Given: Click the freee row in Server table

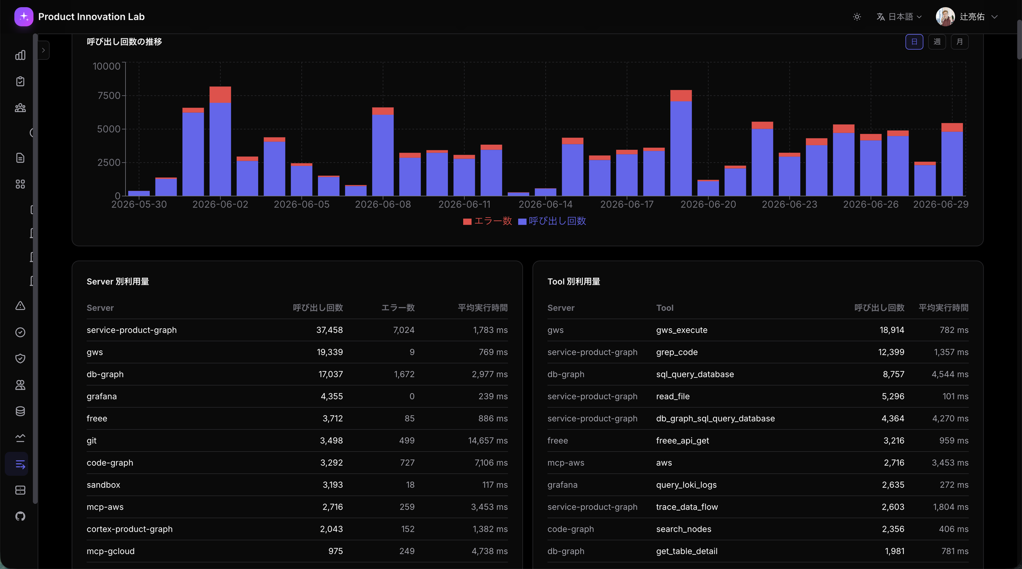Looking at the screenshot, I should point(297,418).
